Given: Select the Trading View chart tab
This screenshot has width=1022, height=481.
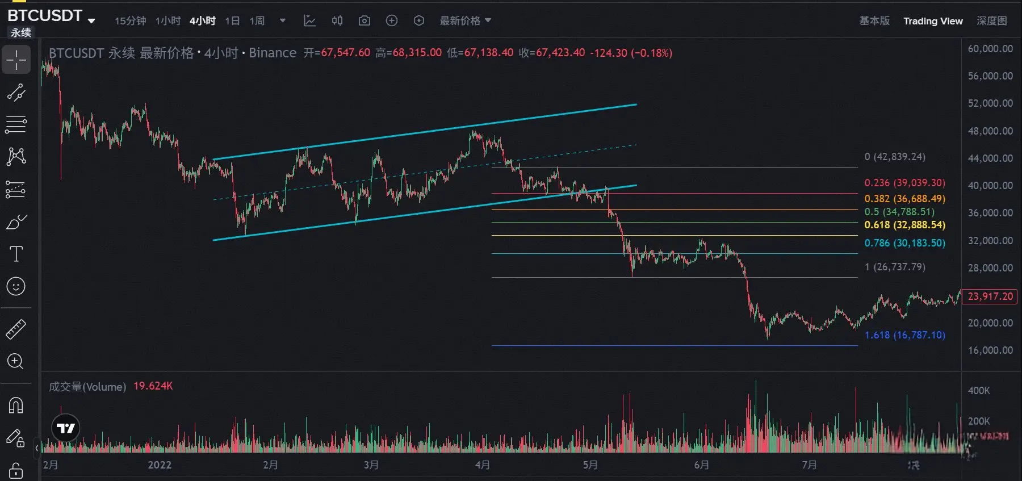Looking at the screenshot, I should (933, 21).
